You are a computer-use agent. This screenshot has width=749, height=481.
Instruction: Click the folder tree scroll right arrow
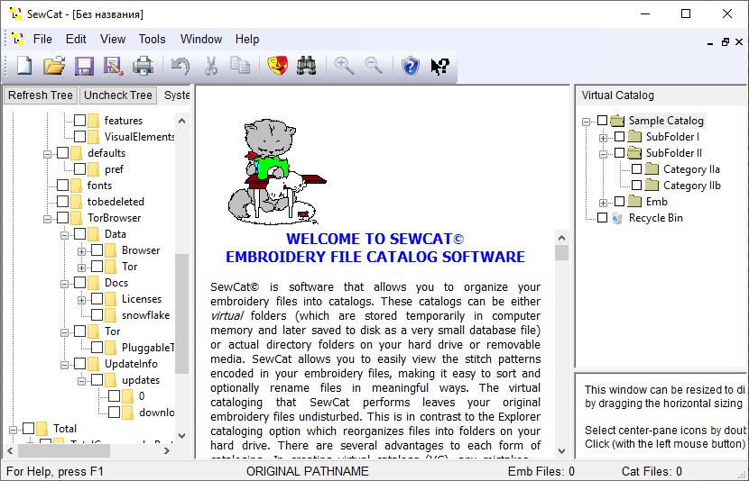pyautogui.click(x=167, y=450)
